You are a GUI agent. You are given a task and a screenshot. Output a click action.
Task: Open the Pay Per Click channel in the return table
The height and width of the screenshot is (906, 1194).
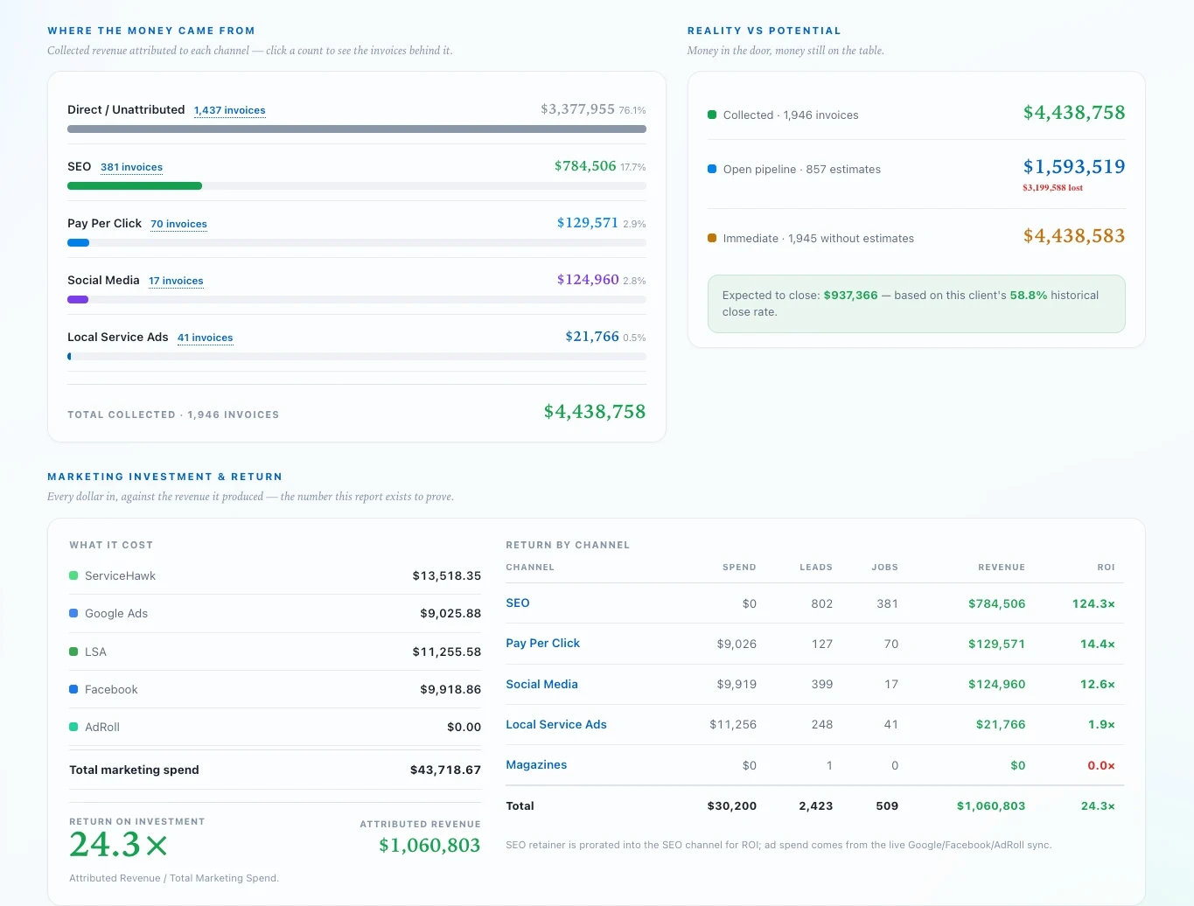click(542, 643)
